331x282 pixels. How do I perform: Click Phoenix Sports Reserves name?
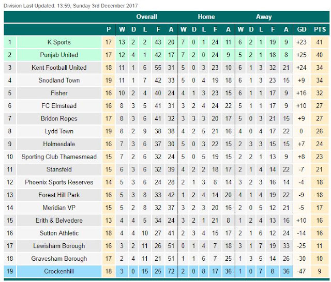pyautogui.click(x=59, y=182)
